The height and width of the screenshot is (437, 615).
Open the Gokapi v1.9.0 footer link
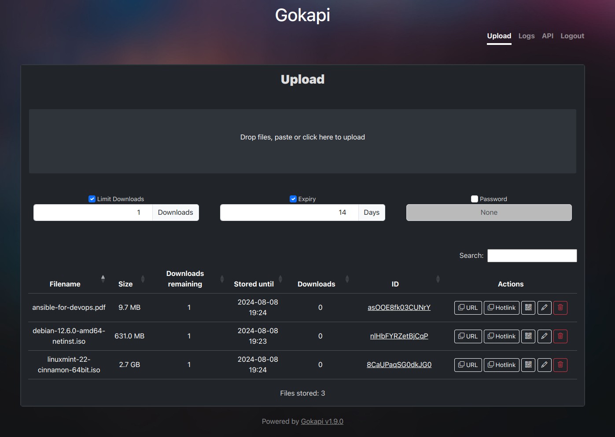322,422
